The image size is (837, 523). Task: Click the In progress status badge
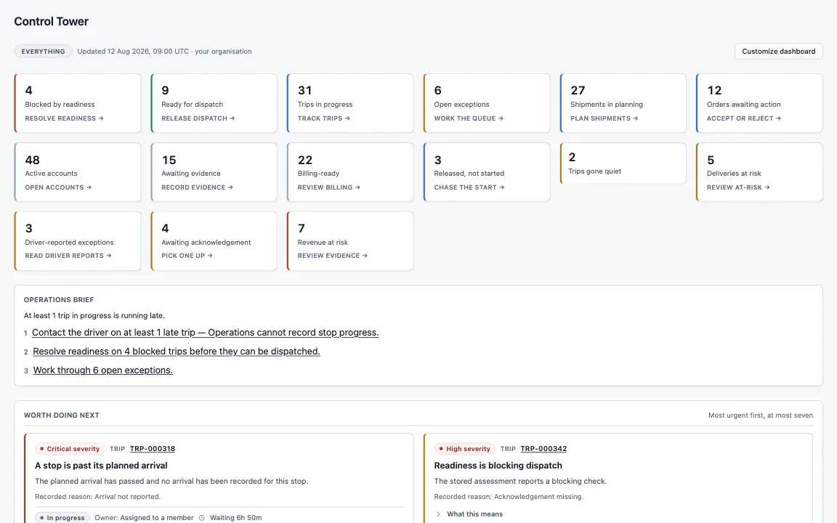coord(62,518)
